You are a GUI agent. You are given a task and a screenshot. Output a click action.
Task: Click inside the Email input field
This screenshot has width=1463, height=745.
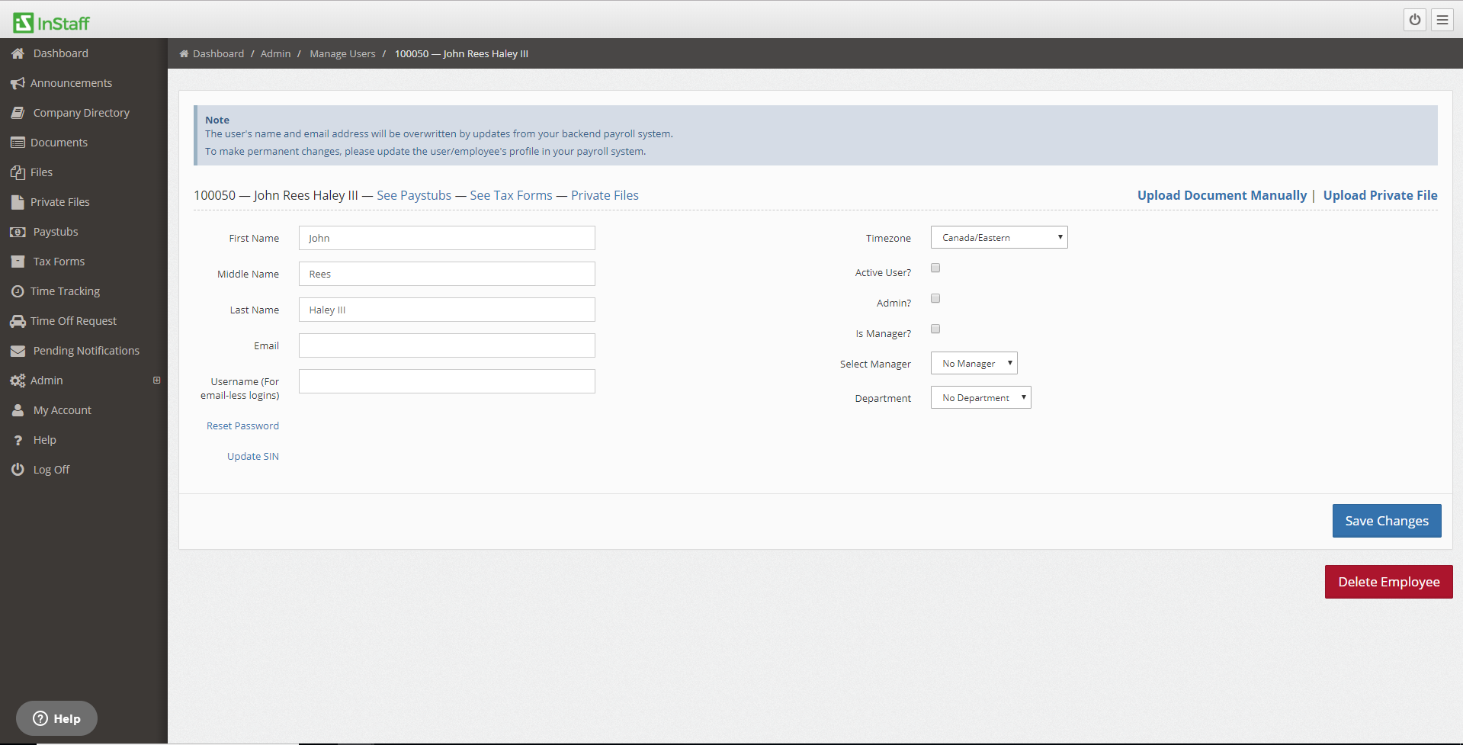tap(446, 345)
